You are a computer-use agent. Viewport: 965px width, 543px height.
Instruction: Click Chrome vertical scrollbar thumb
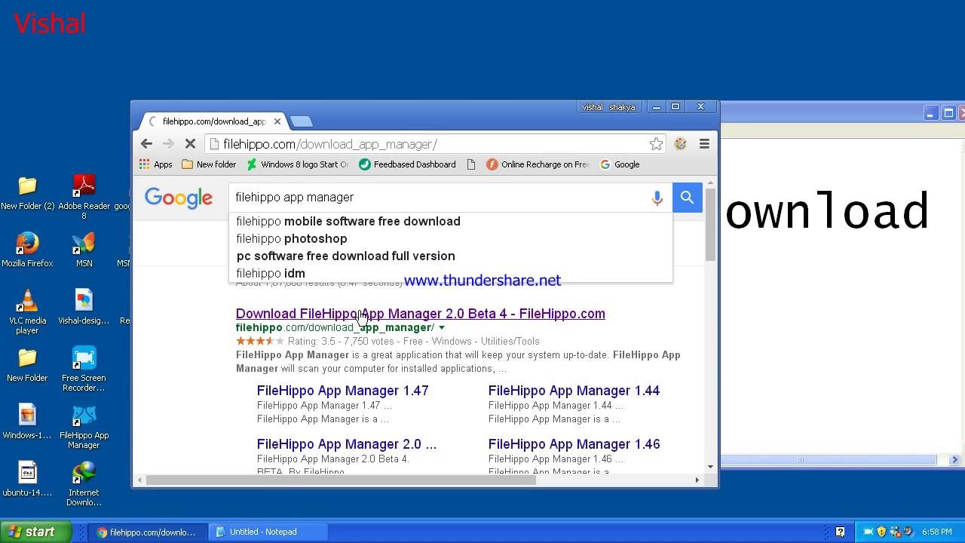[x=710, y=226]
